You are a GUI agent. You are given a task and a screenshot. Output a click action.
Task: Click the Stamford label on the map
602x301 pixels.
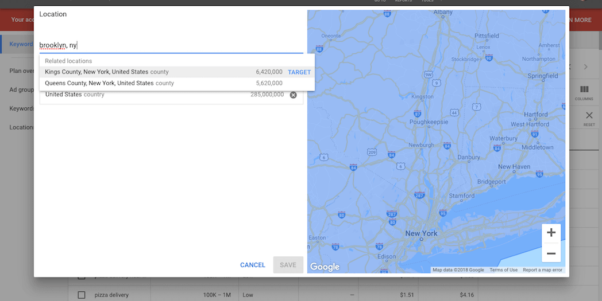point(462,196)
